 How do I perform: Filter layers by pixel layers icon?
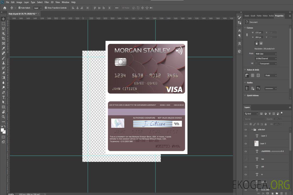[262, 114]
